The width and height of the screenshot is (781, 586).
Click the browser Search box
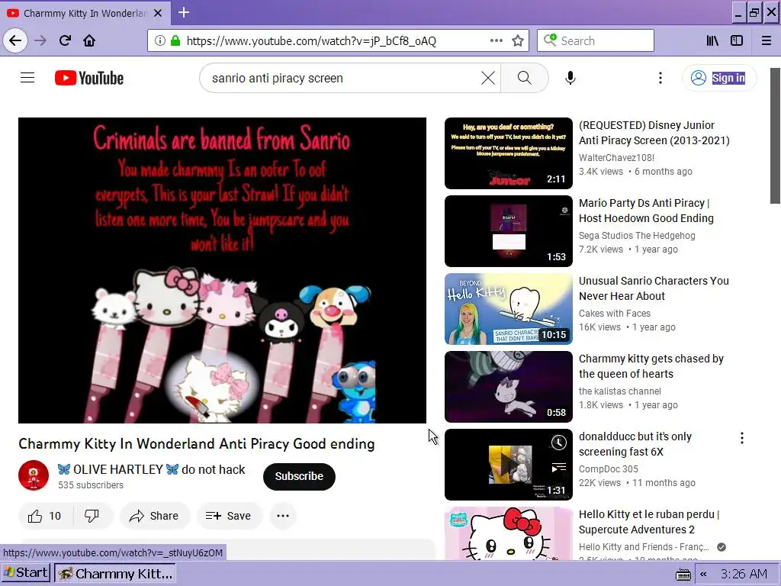595,40
